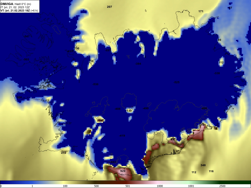
Task: Click the -324 value on the map
Action: (19, 97)
